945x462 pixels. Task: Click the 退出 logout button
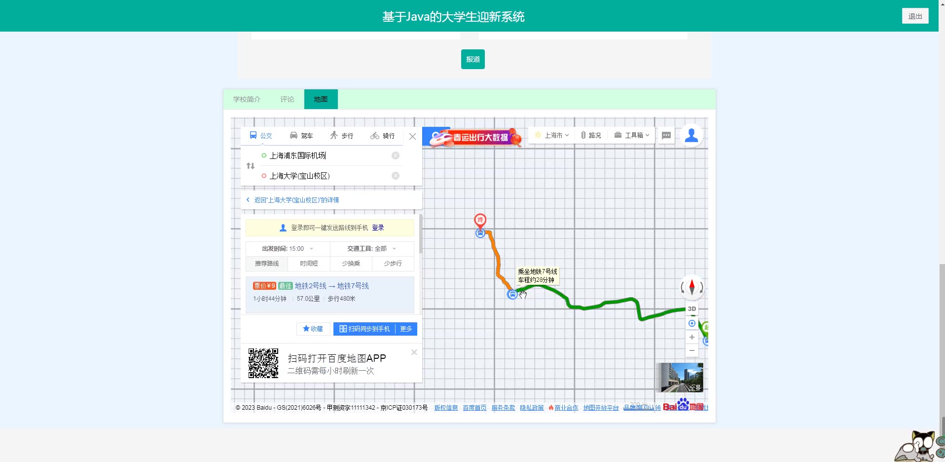(x=915, y=16)
